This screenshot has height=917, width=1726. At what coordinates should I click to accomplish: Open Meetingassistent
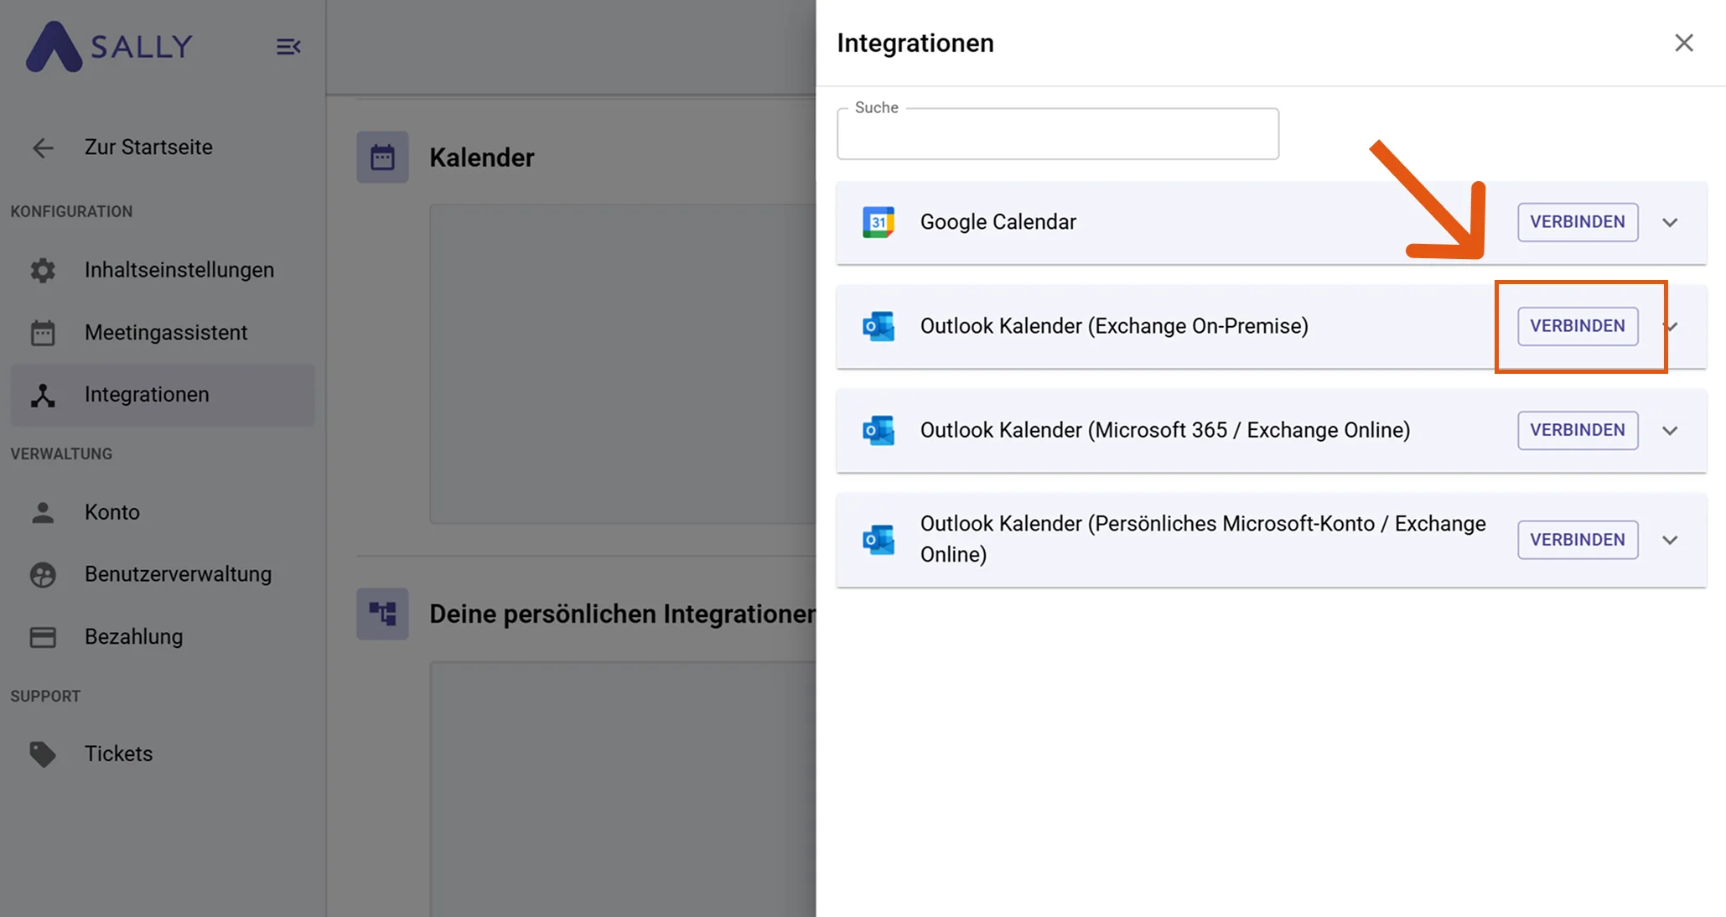(x=166, y=333)
